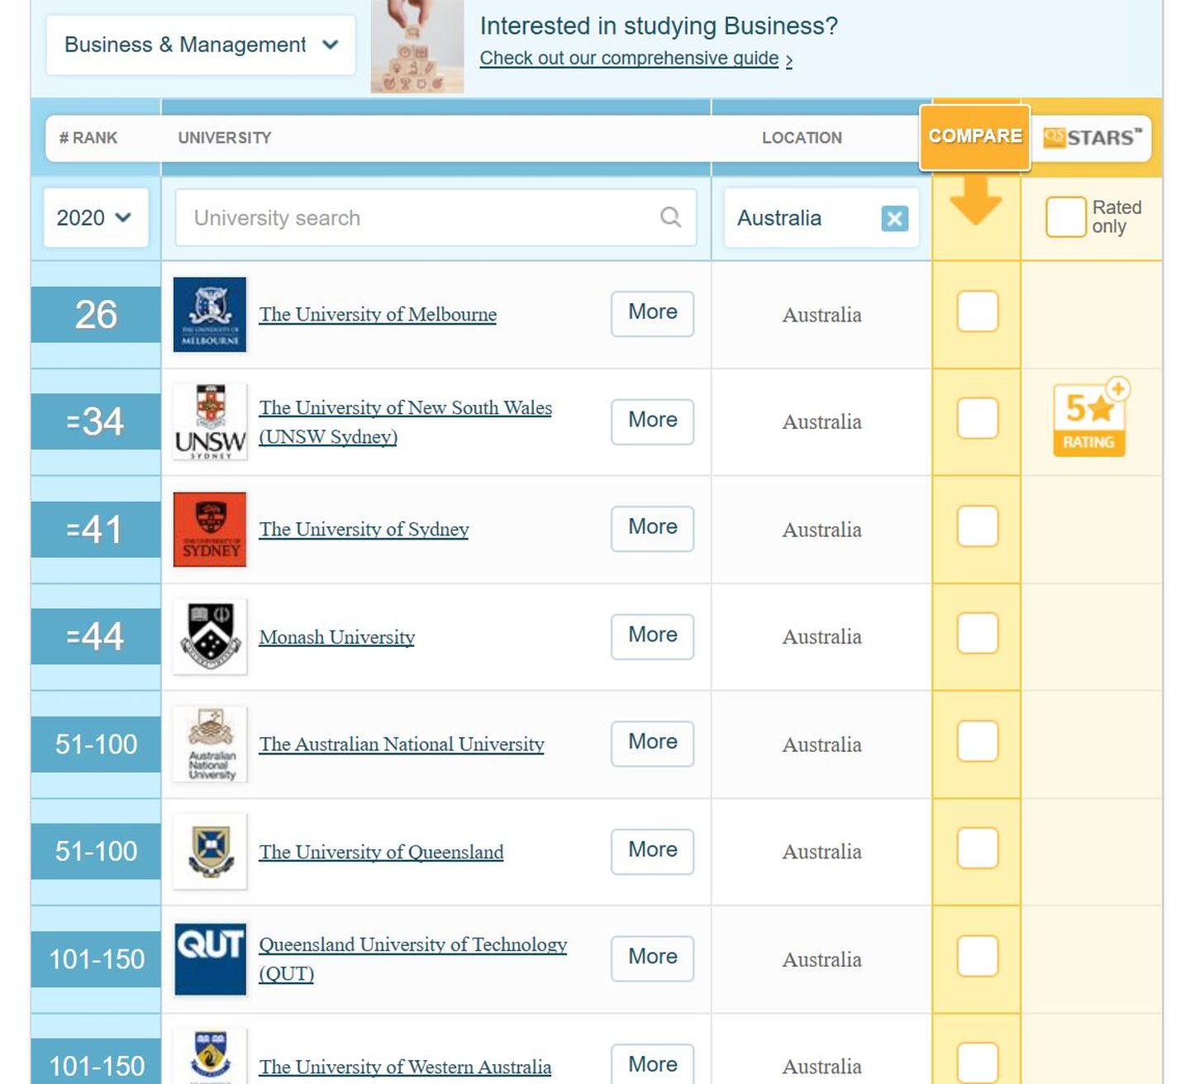Click the COMPARE tab header

click(975, 137)
